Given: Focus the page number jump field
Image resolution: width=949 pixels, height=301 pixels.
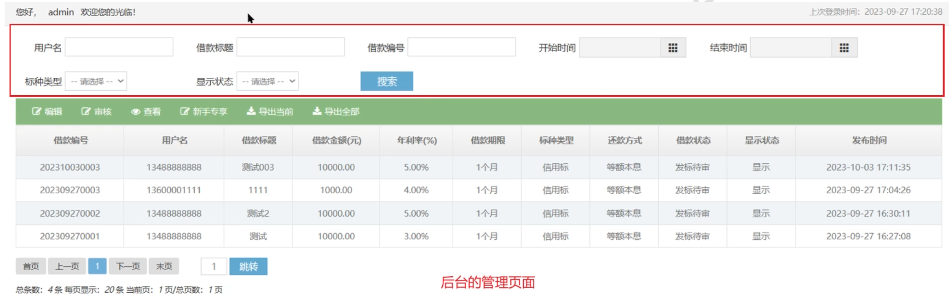Looking at the screenshot, I should click(214, 266).
